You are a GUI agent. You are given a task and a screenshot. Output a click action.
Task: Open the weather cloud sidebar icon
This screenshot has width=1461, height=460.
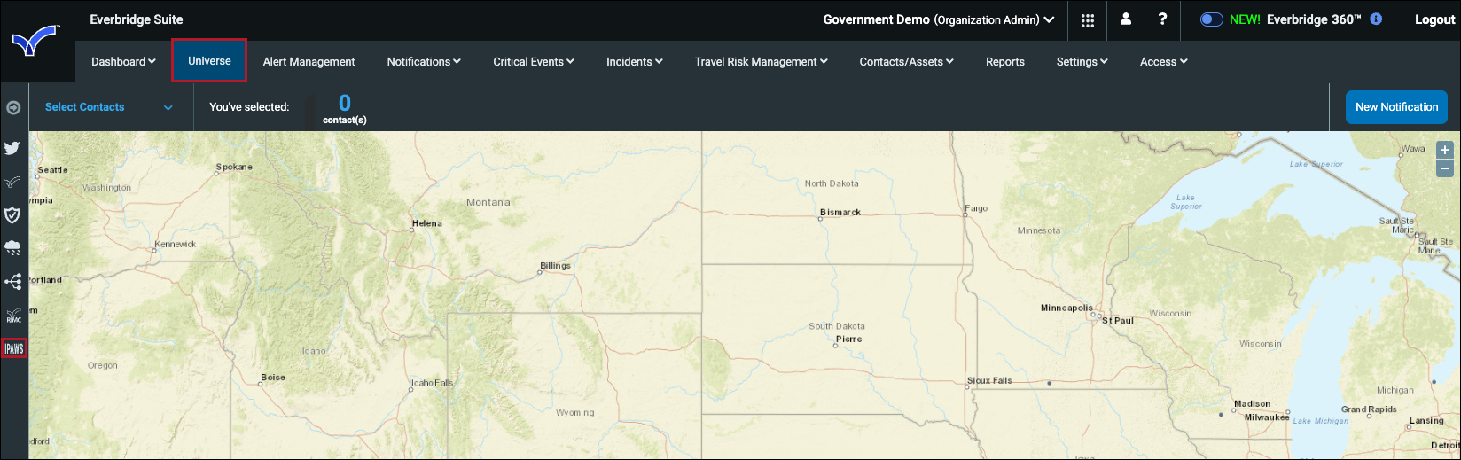click(x=12, y=248)
